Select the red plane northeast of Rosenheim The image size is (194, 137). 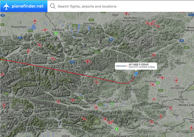tap(35, 21)
